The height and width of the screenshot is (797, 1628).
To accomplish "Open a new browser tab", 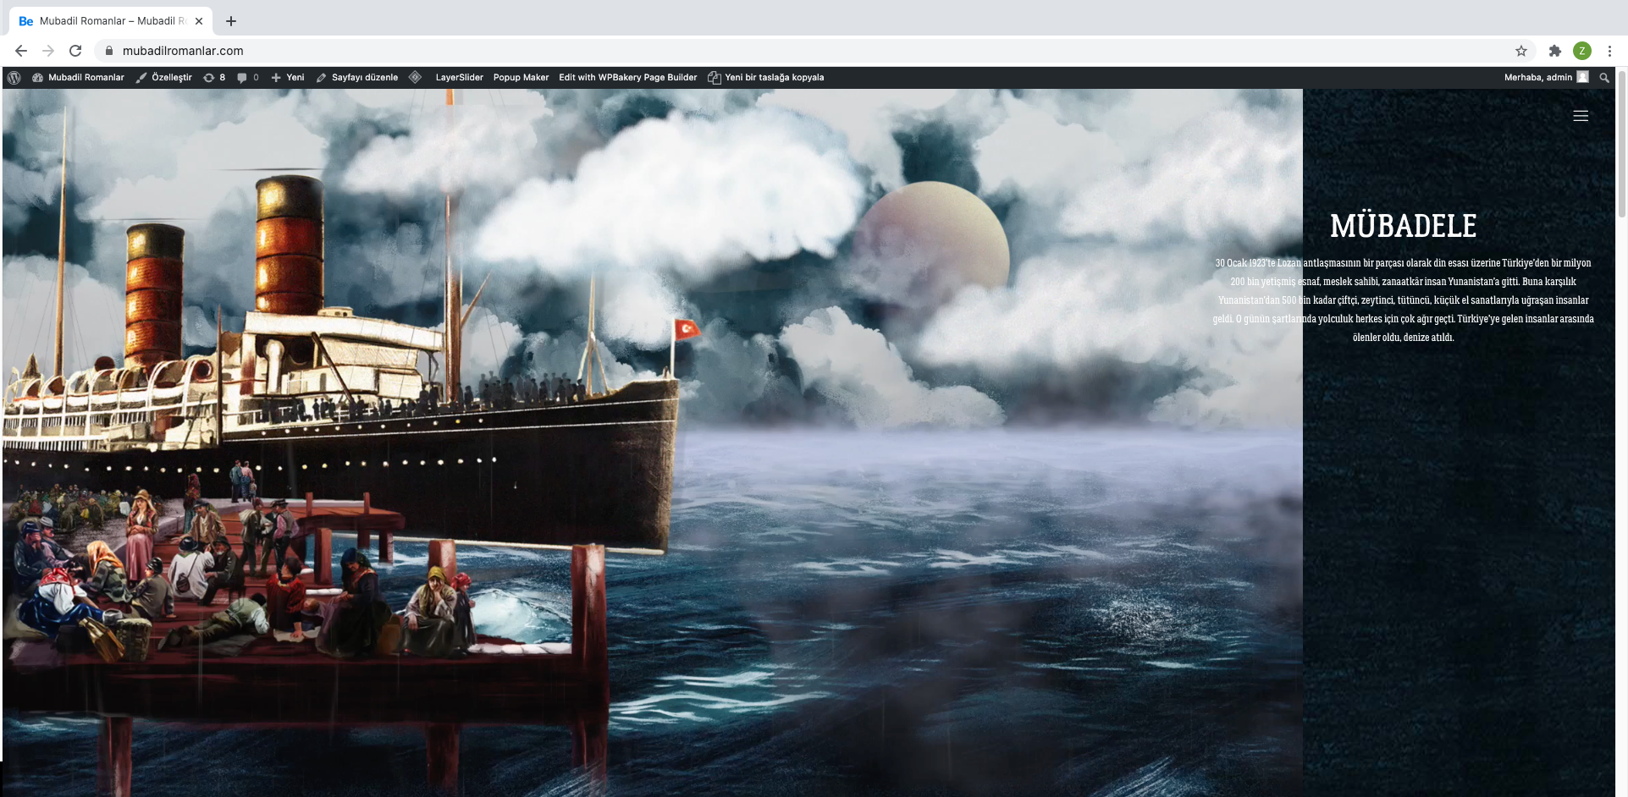I will [x=231, y=21].
